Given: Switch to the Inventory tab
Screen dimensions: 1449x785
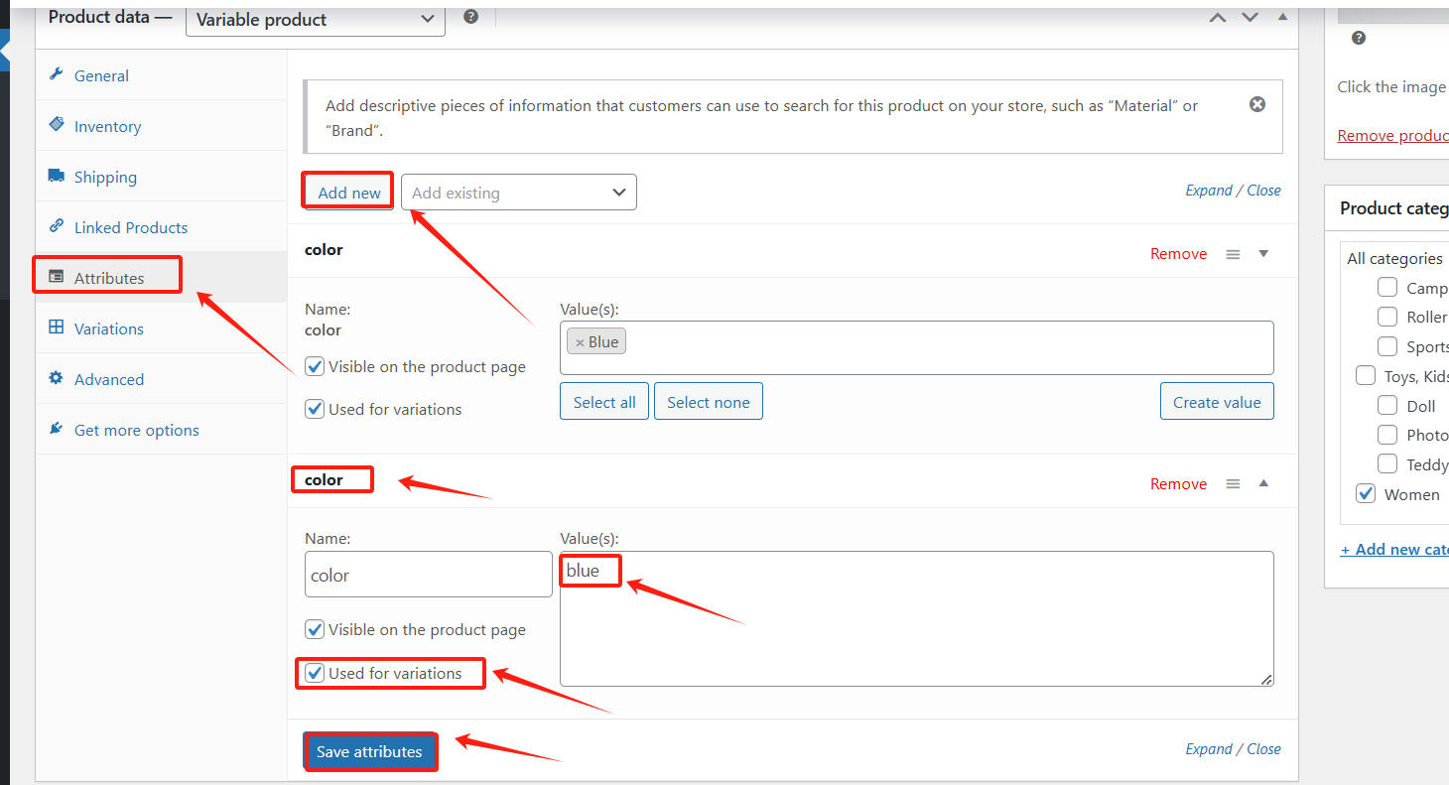Looking at the screenshot, I should click(x=107, y=126).
